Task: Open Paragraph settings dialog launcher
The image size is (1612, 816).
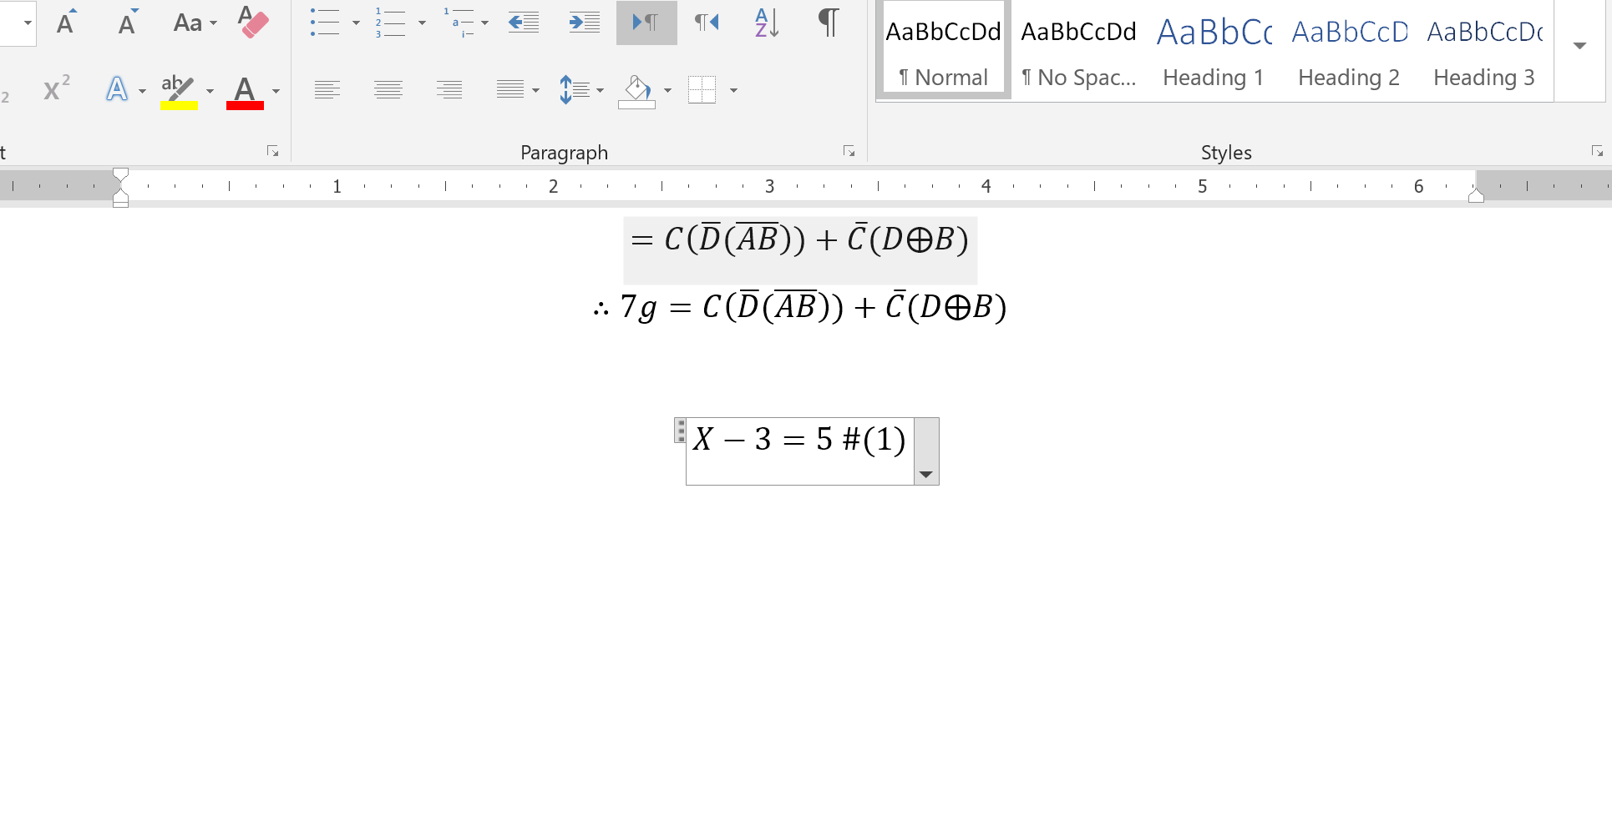Action: [849, 151]
